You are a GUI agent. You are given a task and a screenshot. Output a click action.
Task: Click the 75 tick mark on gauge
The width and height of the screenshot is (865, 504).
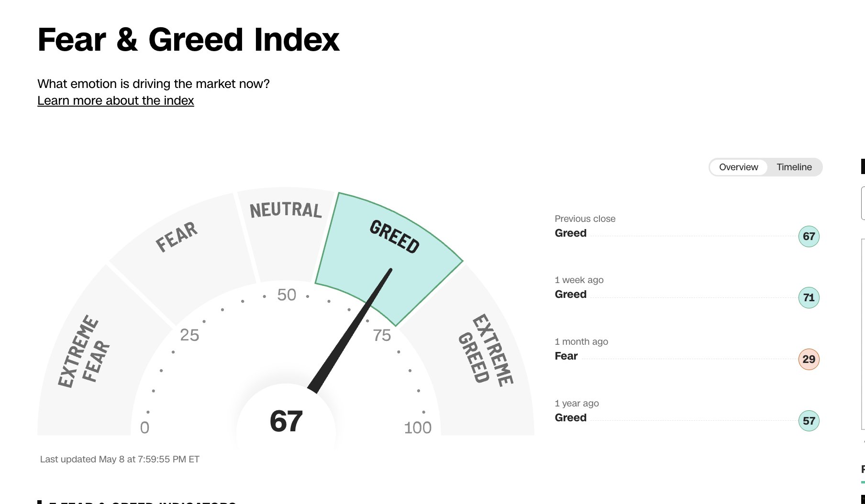pos(382,335)
